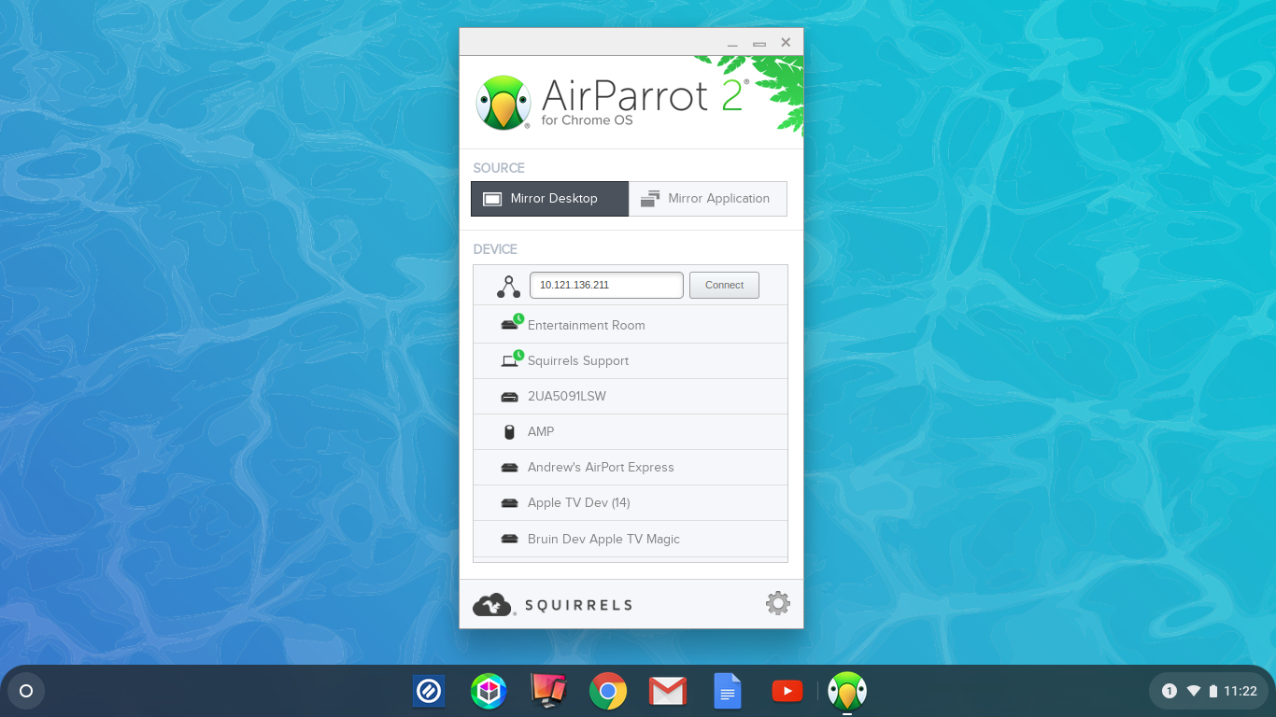Minimize the AirParrot window
The height and width of the screenshot is (717, 1276).
click(x=732, y=43)
